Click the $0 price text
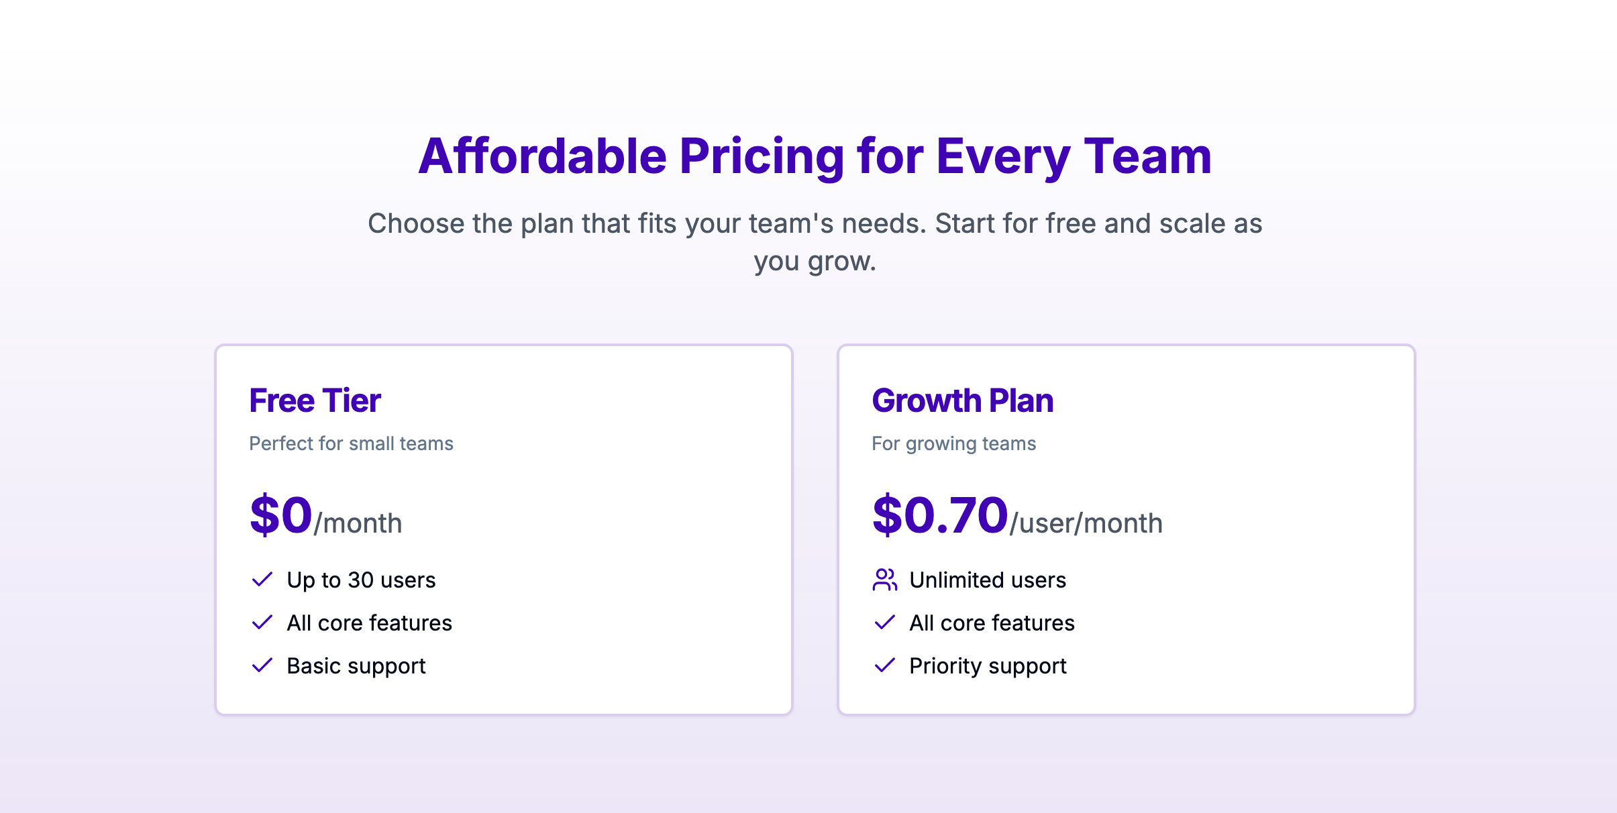The width and height of the screenshot is (1617, 813). (x=281, y=514)
